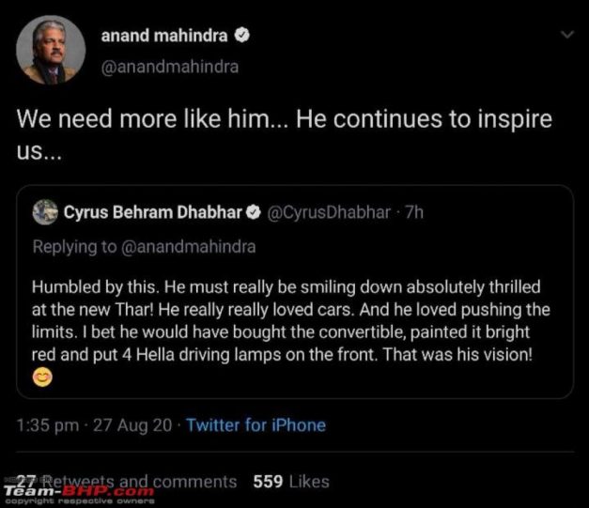Open the 'Twitter for iPhone' link

(256, 424)
